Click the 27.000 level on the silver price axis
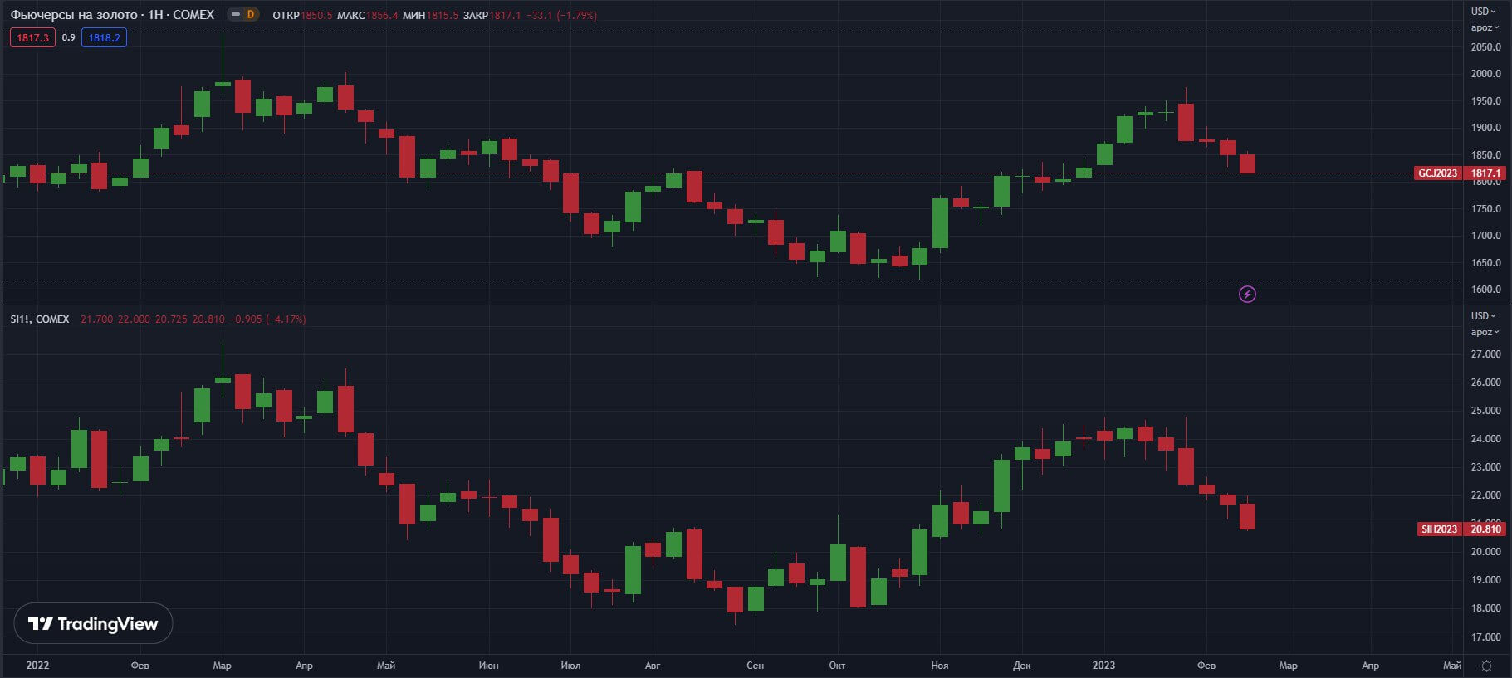 (1485, 354)
